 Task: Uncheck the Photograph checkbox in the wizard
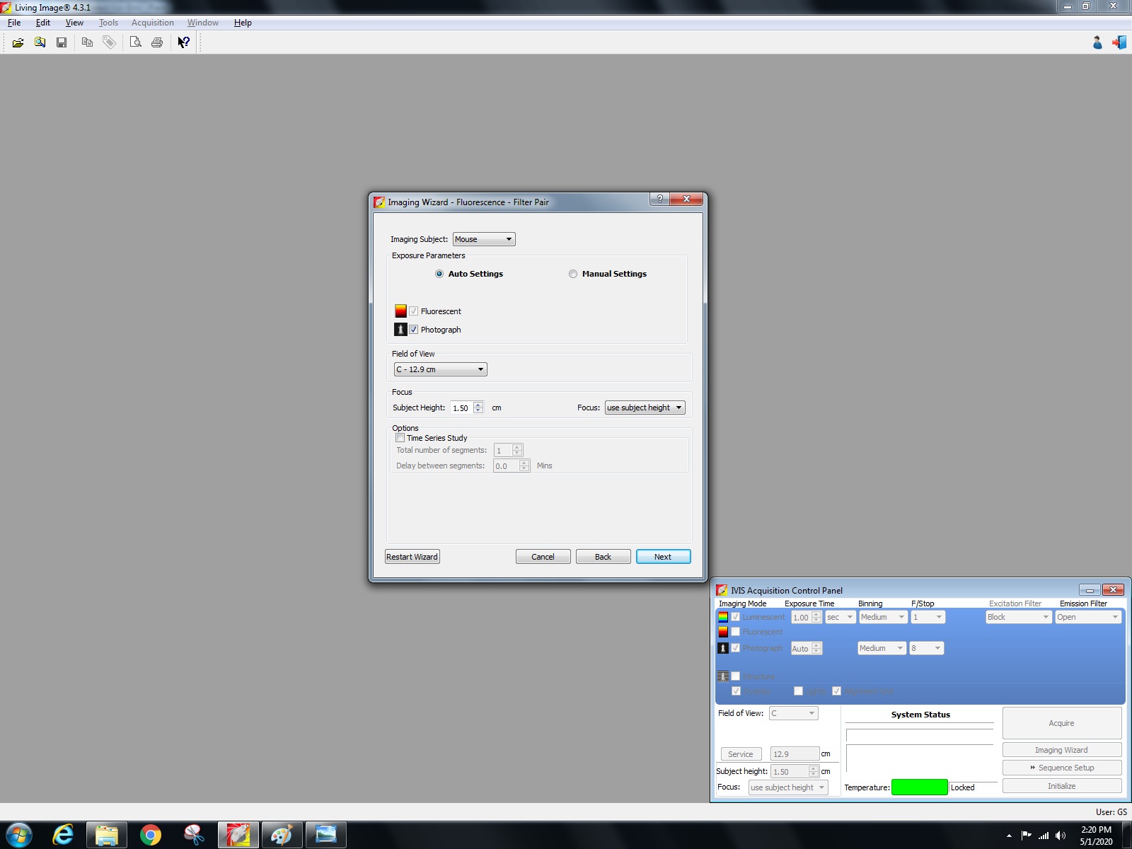[x=414, y=330]
